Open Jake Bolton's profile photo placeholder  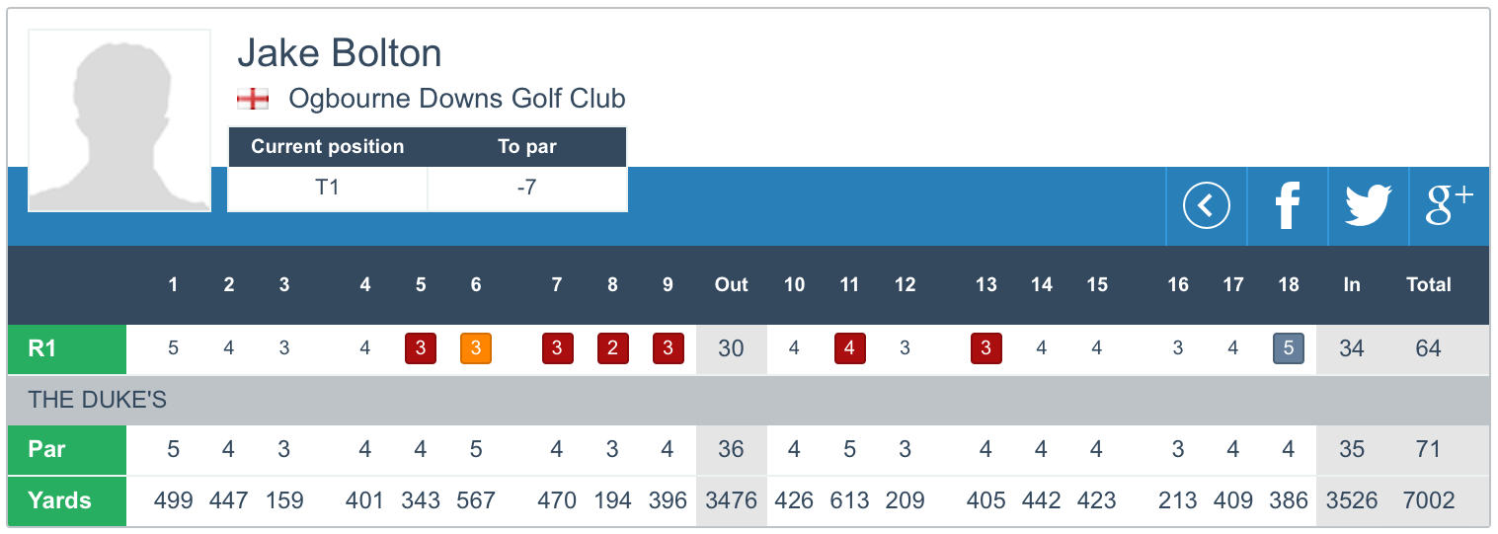click(x=118, y=120)
